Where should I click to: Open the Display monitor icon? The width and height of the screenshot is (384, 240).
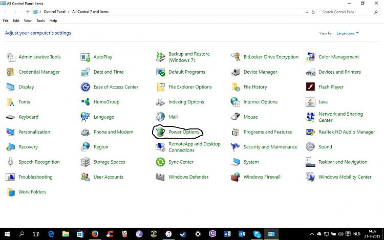point(11,87)
